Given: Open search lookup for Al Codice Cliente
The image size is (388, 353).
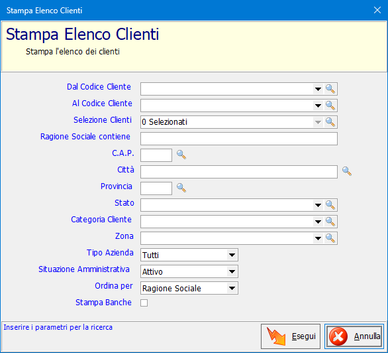Looking at the screenshot, I should click(330, 106).
